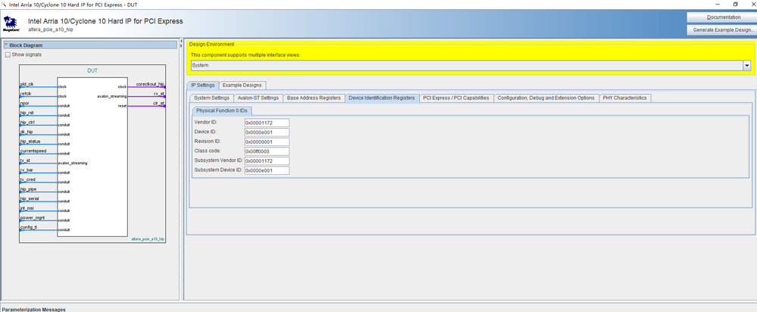
Task: Select the npor signal label
Action: point(25,103)
